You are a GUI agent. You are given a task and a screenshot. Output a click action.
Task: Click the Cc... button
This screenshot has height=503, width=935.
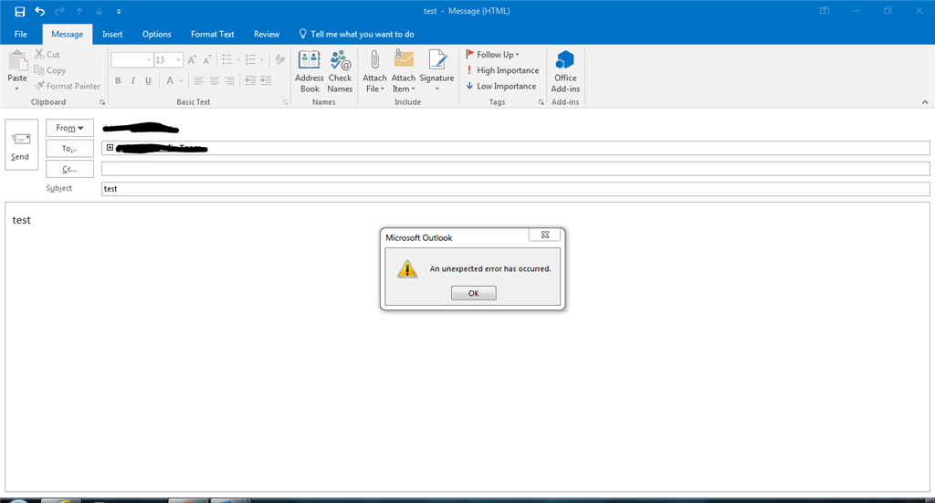69,169
